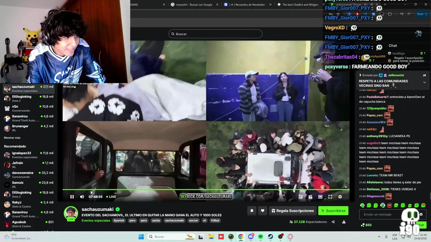Toggle theater mode in video player

pyautogui.click(x=320, y=197)
